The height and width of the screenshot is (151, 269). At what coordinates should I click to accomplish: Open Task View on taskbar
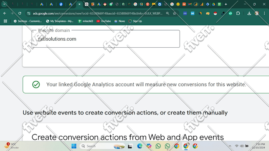tap(130, 146)
